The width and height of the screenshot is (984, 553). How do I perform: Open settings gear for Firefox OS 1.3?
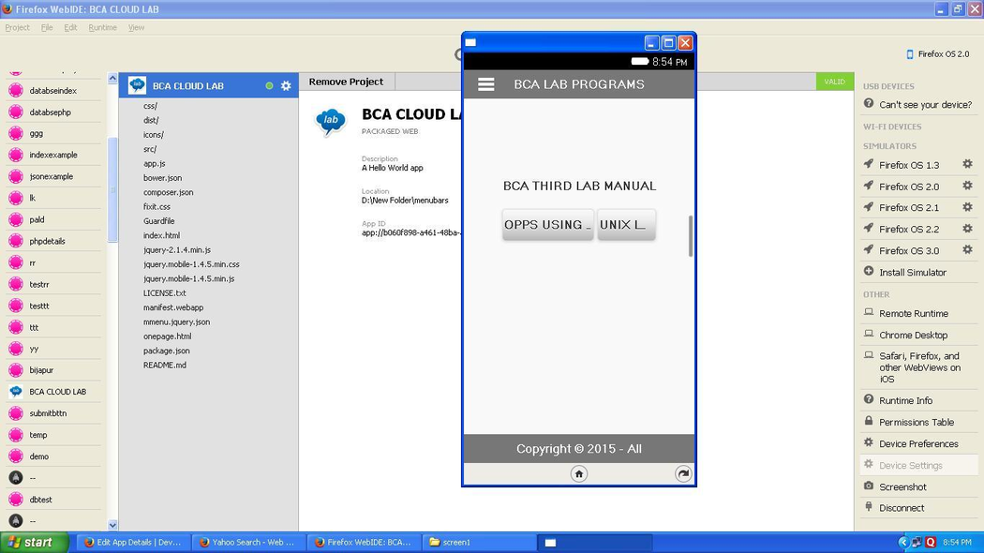(967, 165)
